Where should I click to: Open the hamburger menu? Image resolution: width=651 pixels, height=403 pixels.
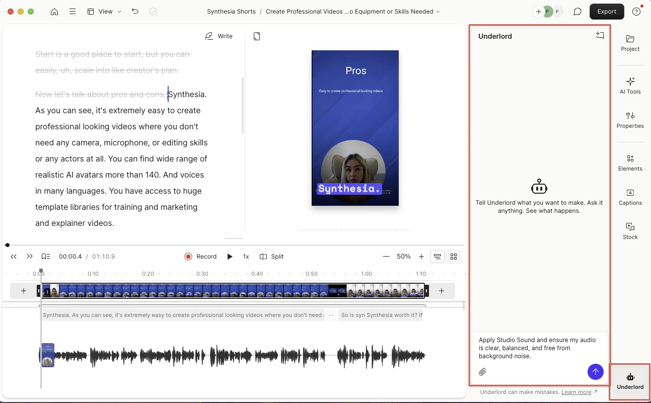tap(73, 12)
